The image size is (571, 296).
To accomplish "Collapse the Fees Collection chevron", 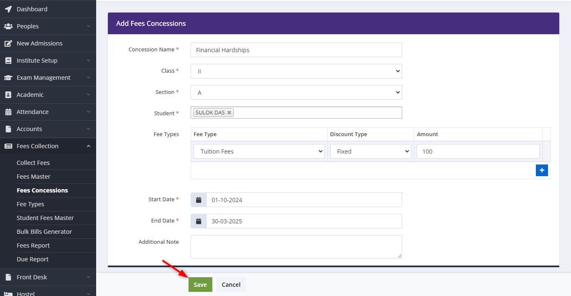I will tap(88, 146).
